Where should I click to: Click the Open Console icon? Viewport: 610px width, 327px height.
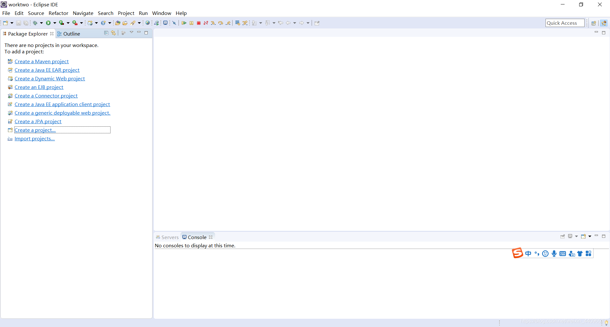click(583, 236)
